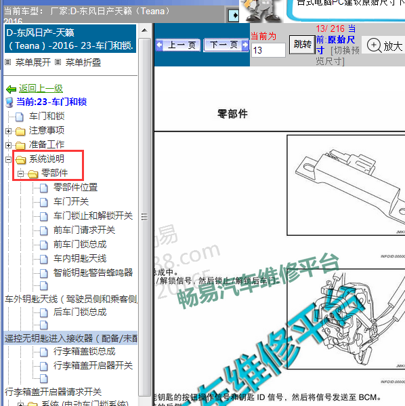This screenshot has height=406, width=405.
Task: Click the 返回上一级 link
Action: point(41,89)
